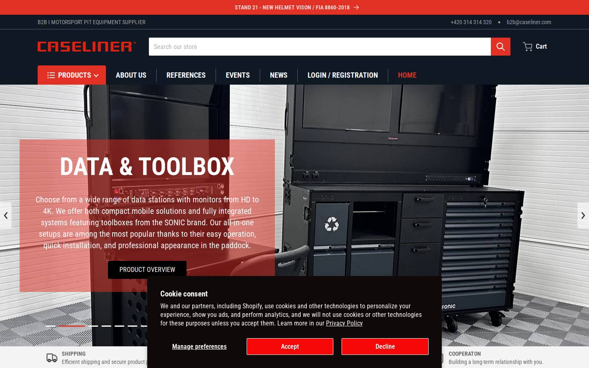Go to previous slide with left arrow
Image resolution: width=589 pixels, height=368 pixels.
coord(6,215)
